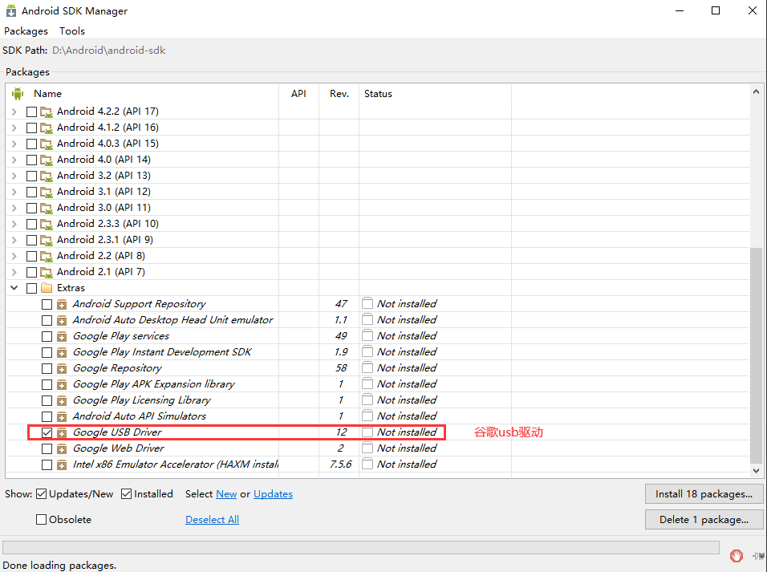Open the Packages menu
The width and height of the screenshot is (767, 572).
pyautogui.click(x=26, y=30)
